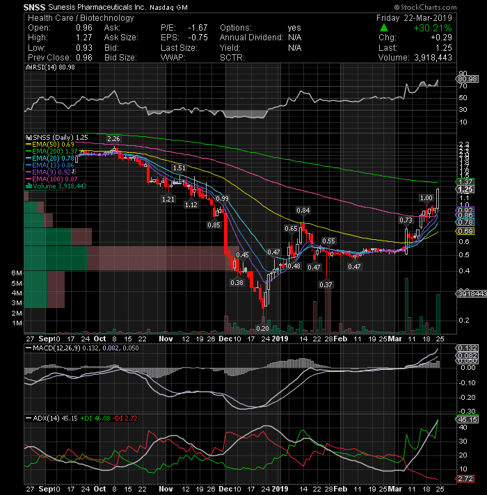Click the 0.20 bottom price annotation
The image size is (487, 495).
point(262,329)
